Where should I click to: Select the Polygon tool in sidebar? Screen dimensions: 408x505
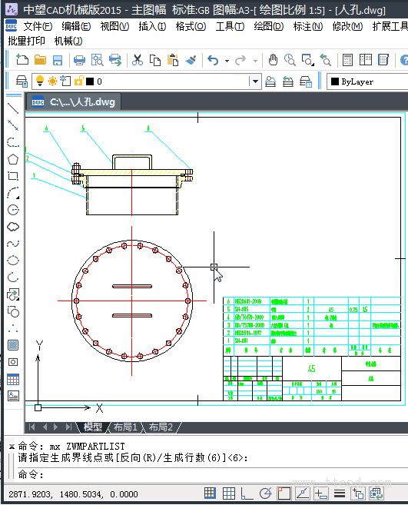pyautogui.click(x=13, y=159)
